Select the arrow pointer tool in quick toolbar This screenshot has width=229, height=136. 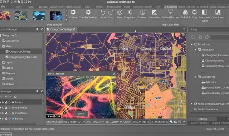[12, 2]
